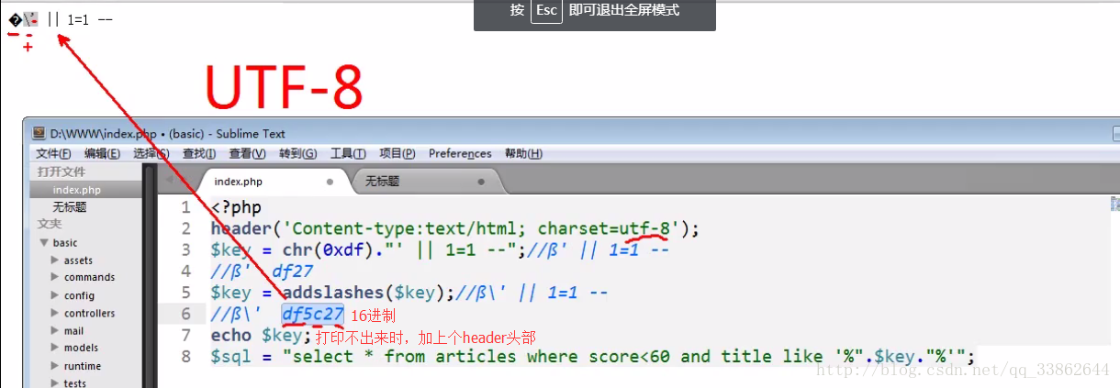
Task: Click $sql variable on line 8
Action: (x=231, y=357)
